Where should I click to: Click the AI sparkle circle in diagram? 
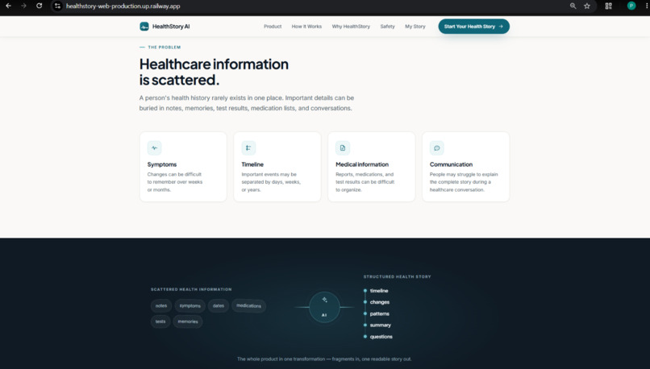click(x=324, y=307)
